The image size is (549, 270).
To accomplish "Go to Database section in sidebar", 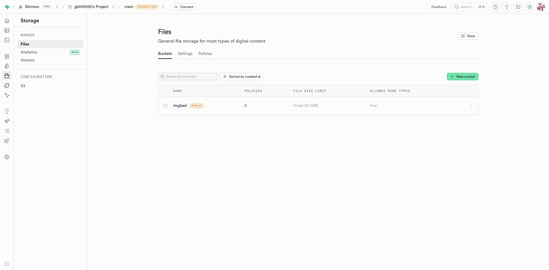I will point(7,57).
